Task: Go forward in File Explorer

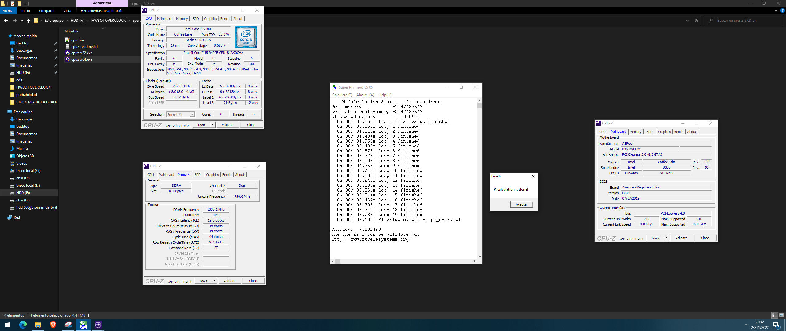Action: click(15, 21)
